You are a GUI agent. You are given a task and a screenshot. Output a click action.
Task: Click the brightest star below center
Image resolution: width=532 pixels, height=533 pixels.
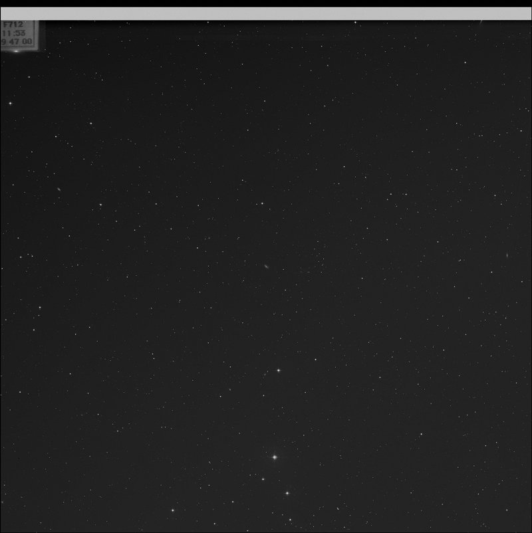coord(274,457)
